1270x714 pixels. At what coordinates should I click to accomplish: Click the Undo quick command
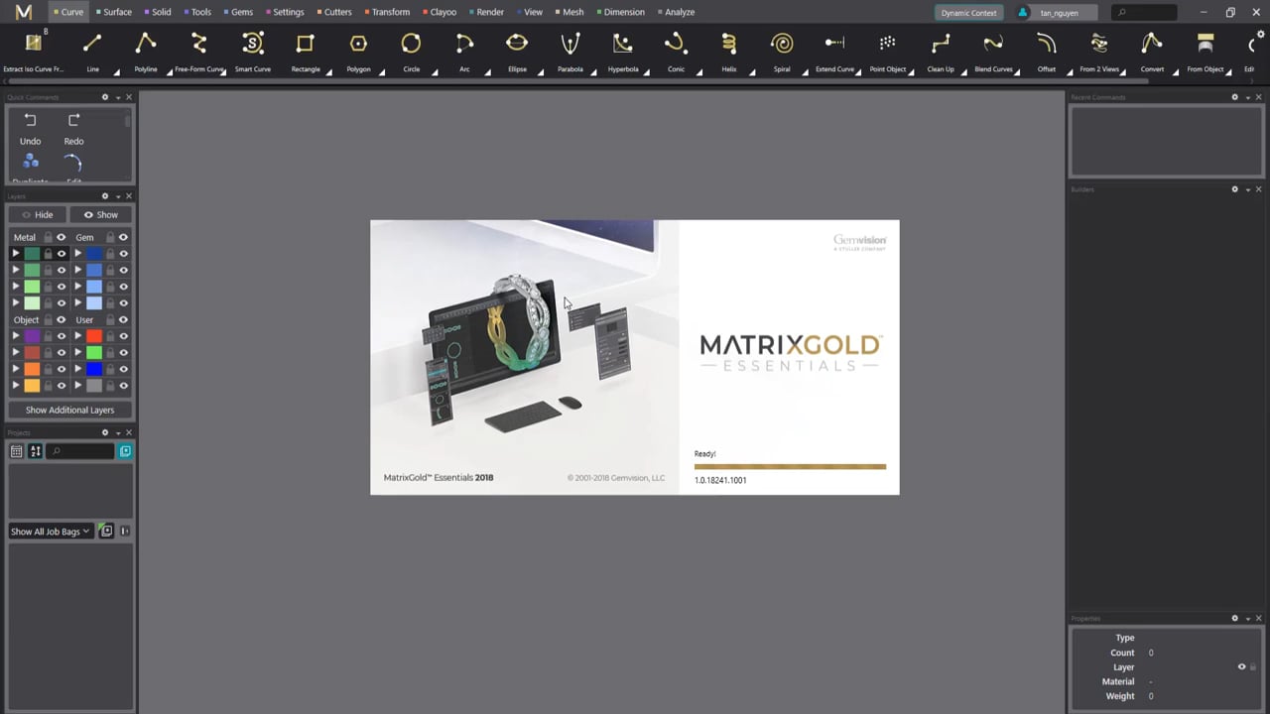30,129
